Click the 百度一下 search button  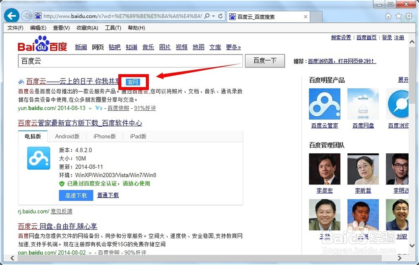tap(265, 61)
